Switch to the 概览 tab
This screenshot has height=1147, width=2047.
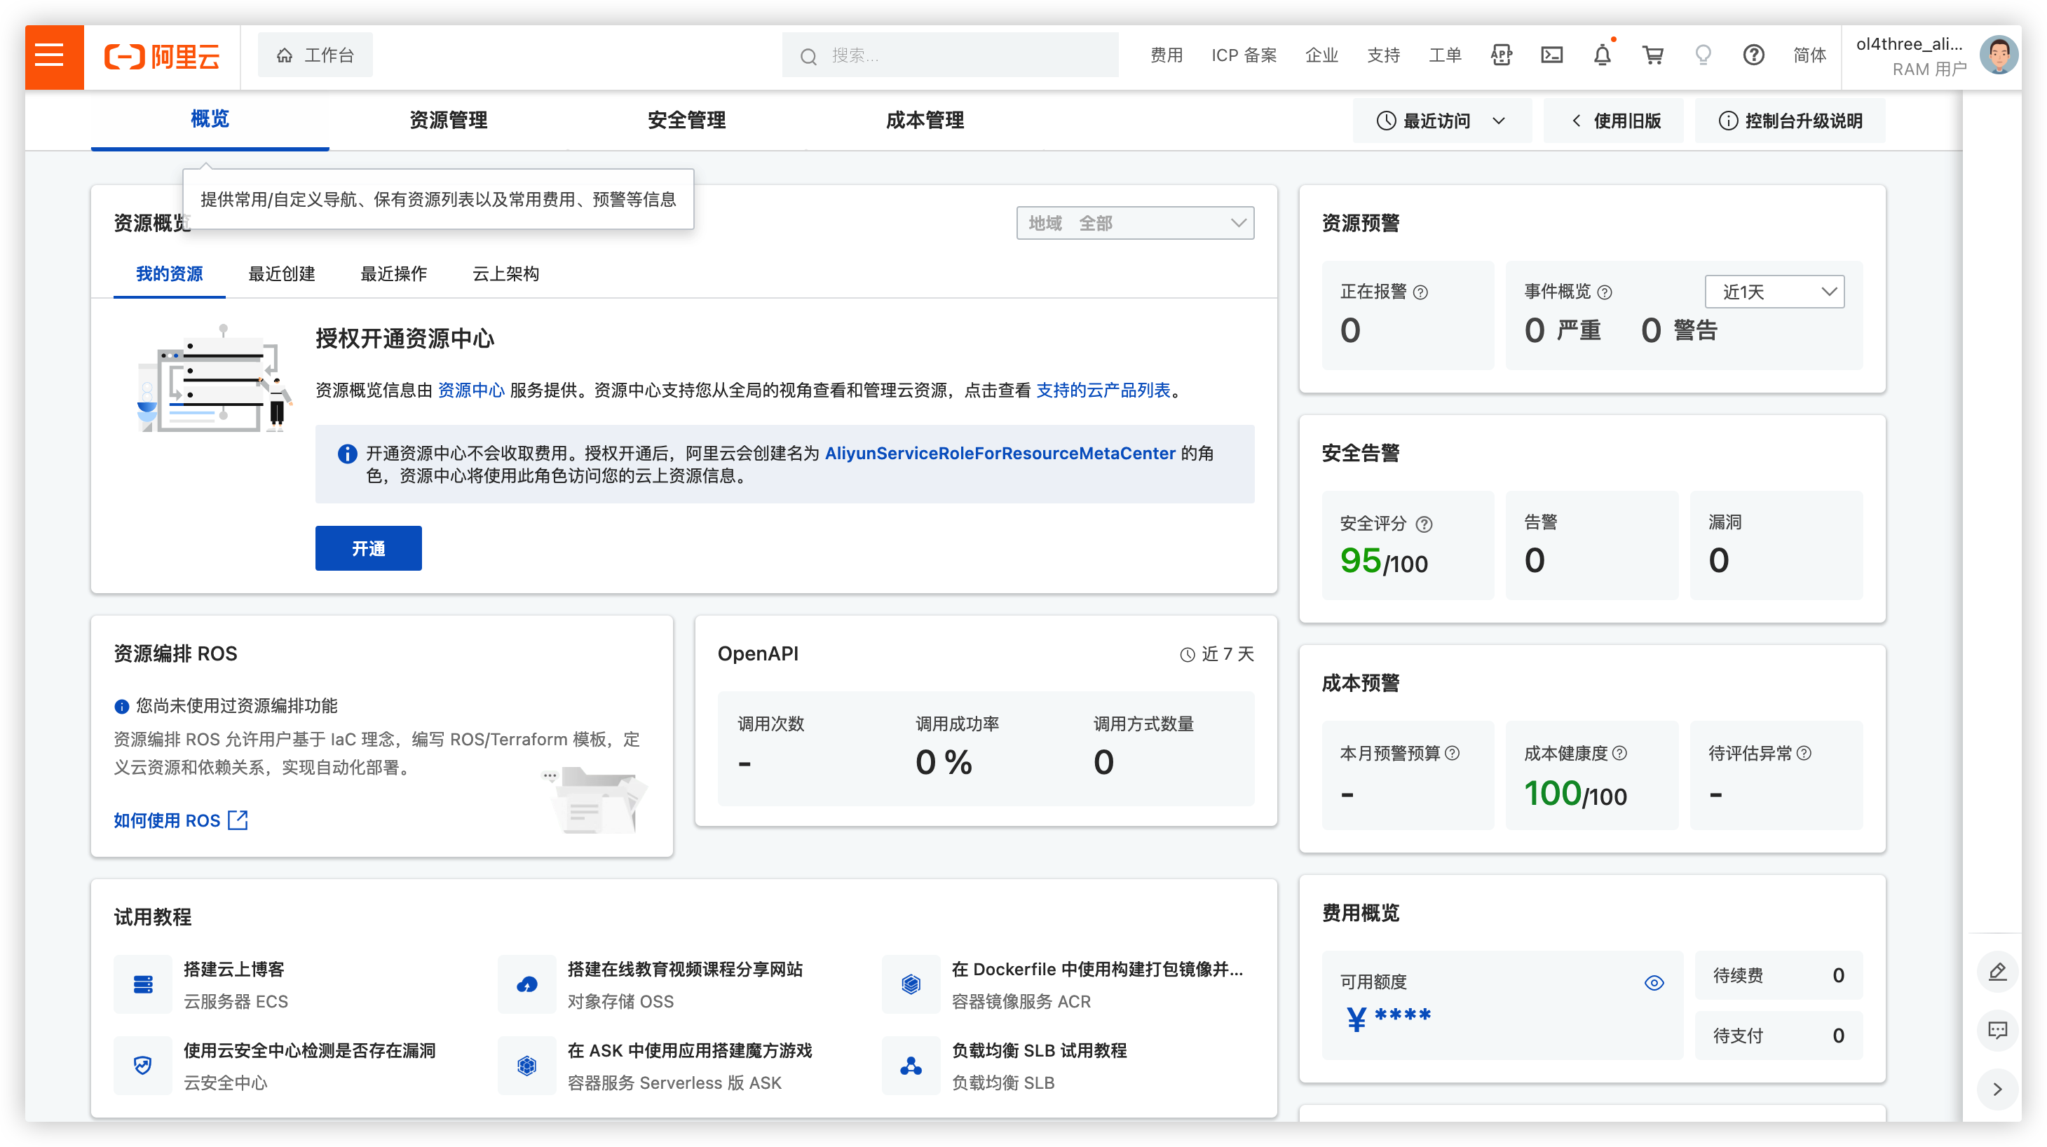(210, 119)
